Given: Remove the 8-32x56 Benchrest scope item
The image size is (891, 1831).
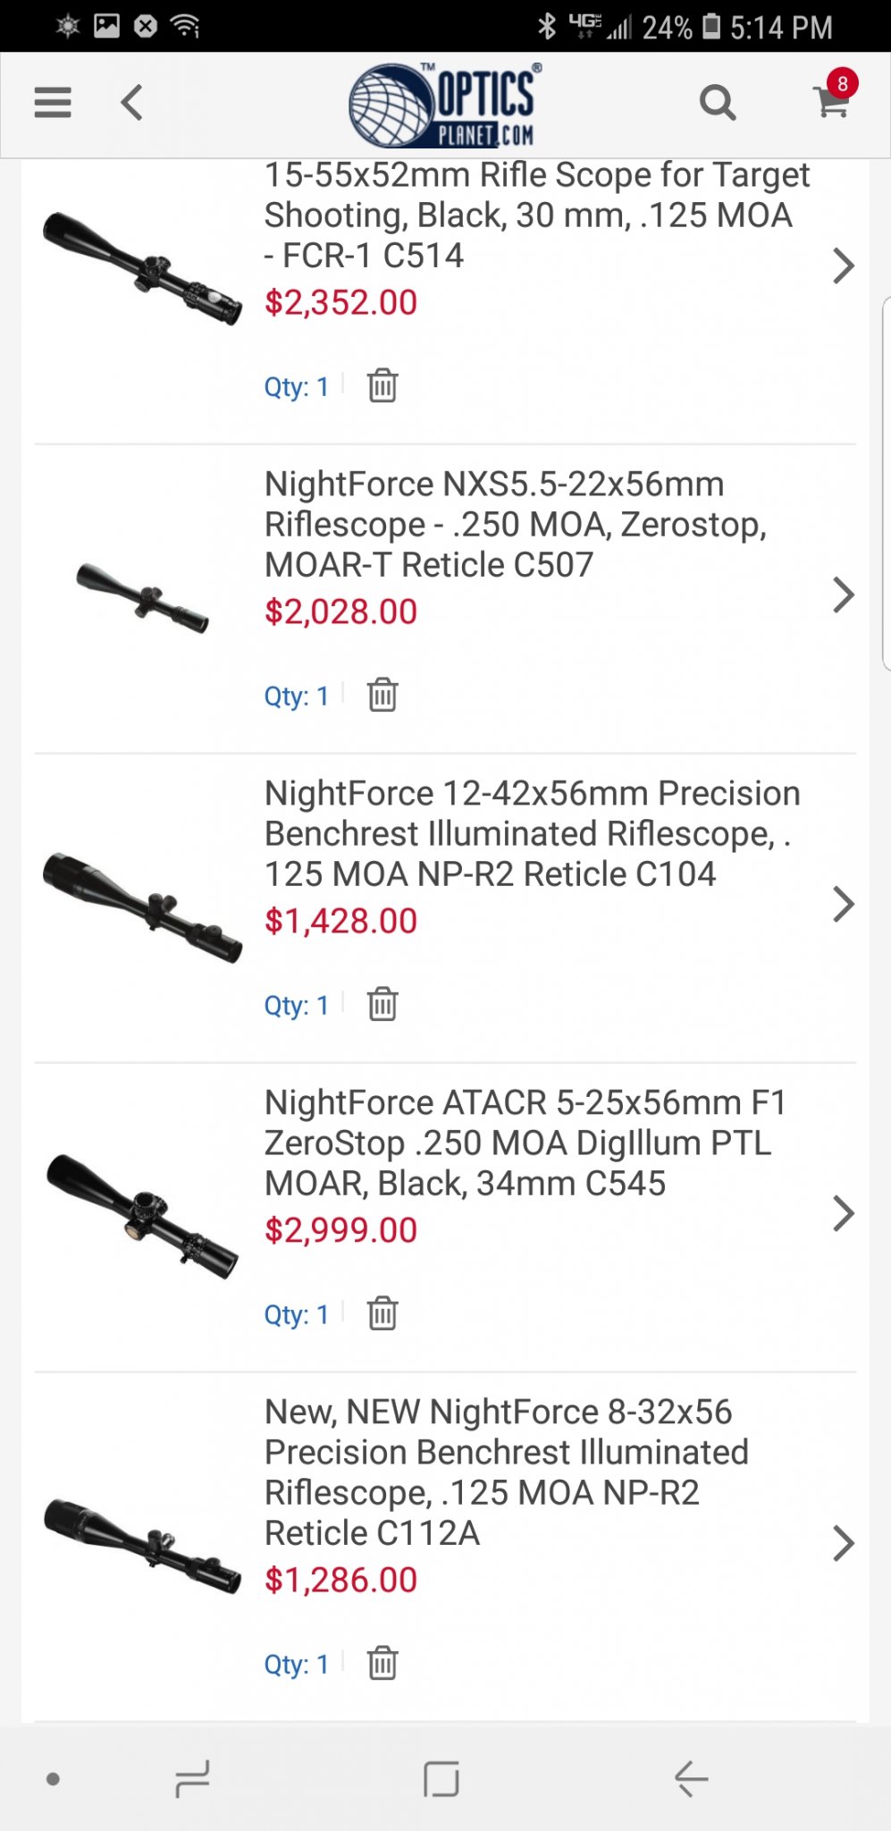Looking at the screenshot, I should coord(382,1664).
